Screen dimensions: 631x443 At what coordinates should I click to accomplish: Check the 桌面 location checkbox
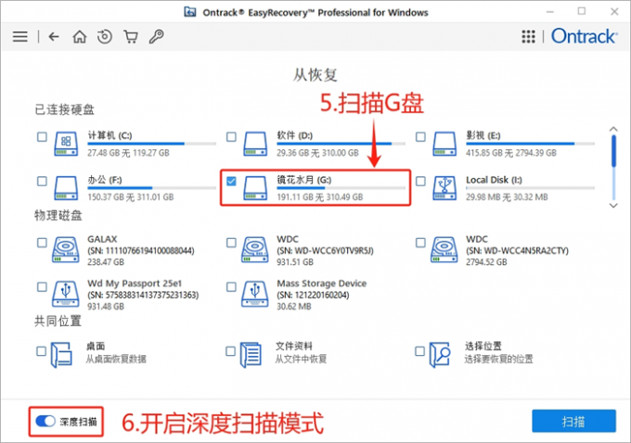[42, 351]
